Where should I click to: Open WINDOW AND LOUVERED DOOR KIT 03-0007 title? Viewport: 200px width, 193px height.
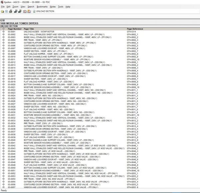pyautogui.click(x=54, y=48)
